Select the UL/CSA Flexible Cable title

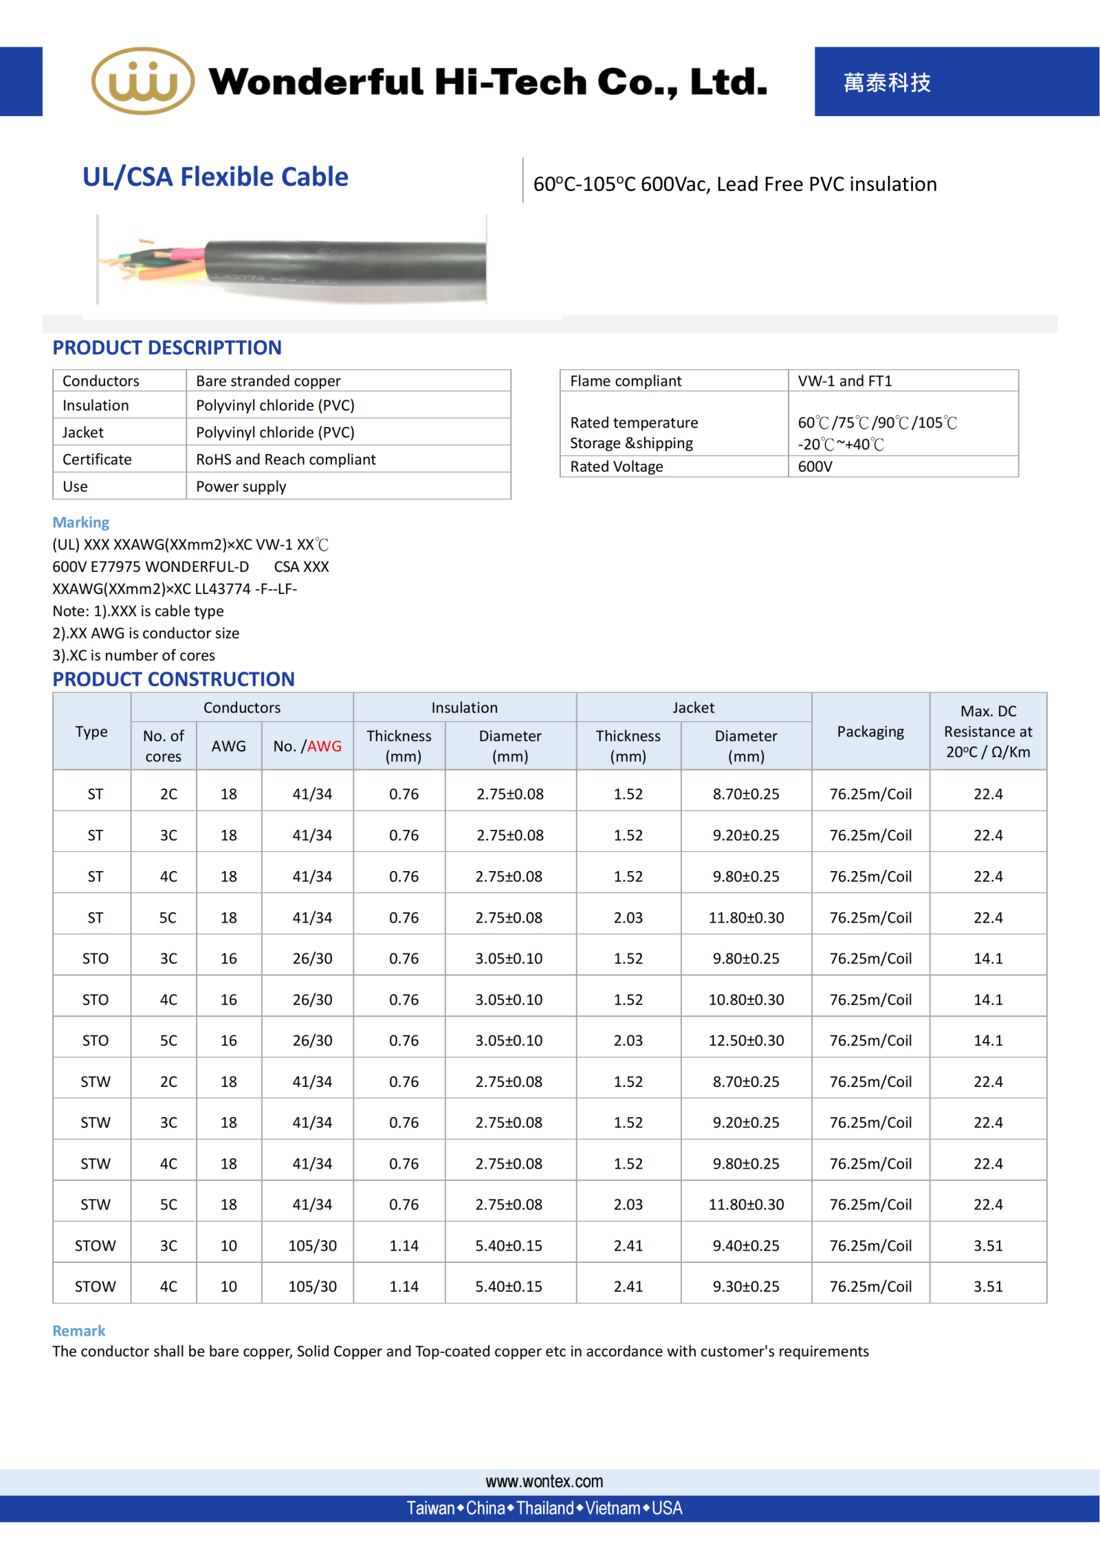215,177
